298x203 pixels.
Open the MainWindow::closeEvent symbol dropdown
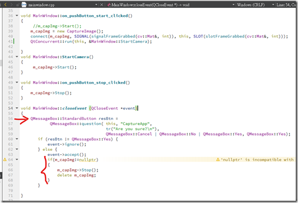click(x=234, y=4)
